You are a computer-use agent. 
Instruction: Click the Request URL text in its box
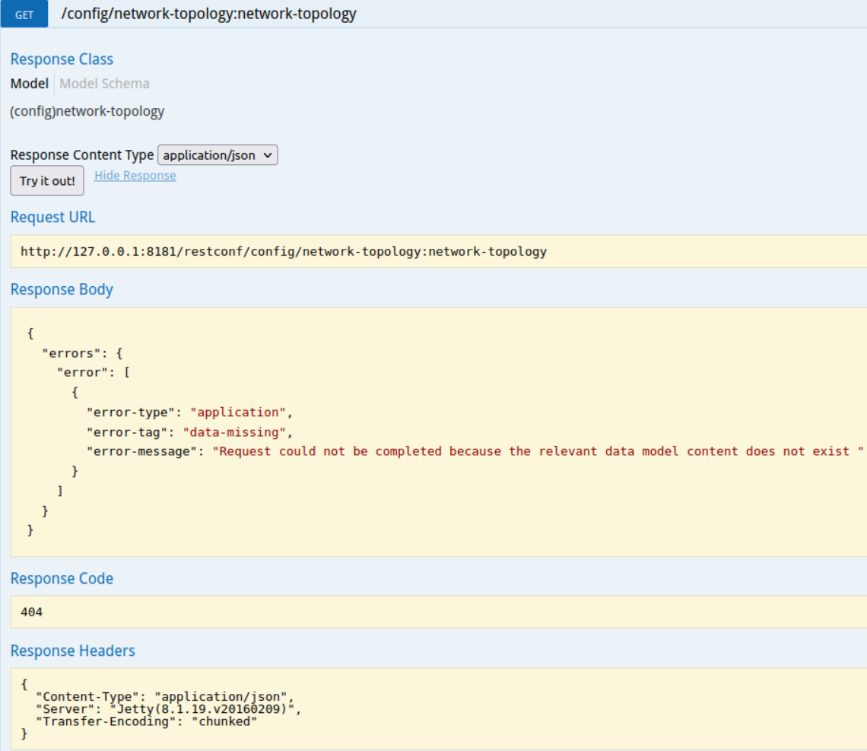coord(283,251)
